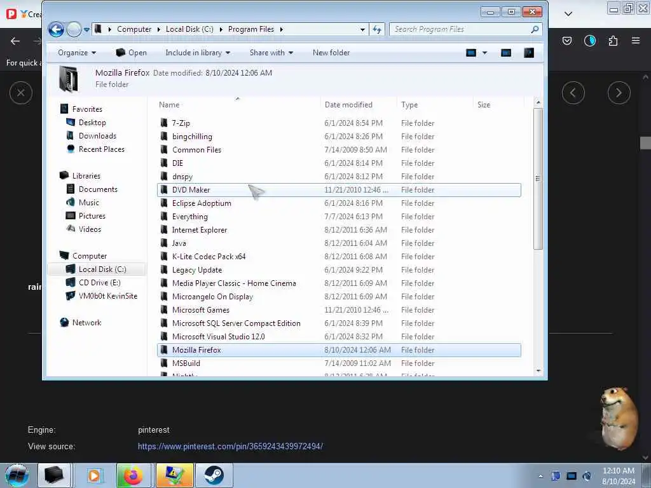Open Documents library in sidebar
The height and width of the screenshot is (488, 651).
98,189
